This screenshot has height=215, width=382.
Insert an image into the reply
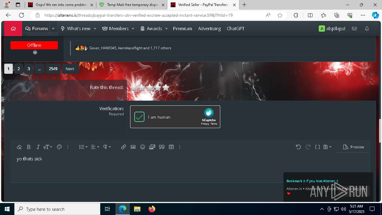[133, 147]
